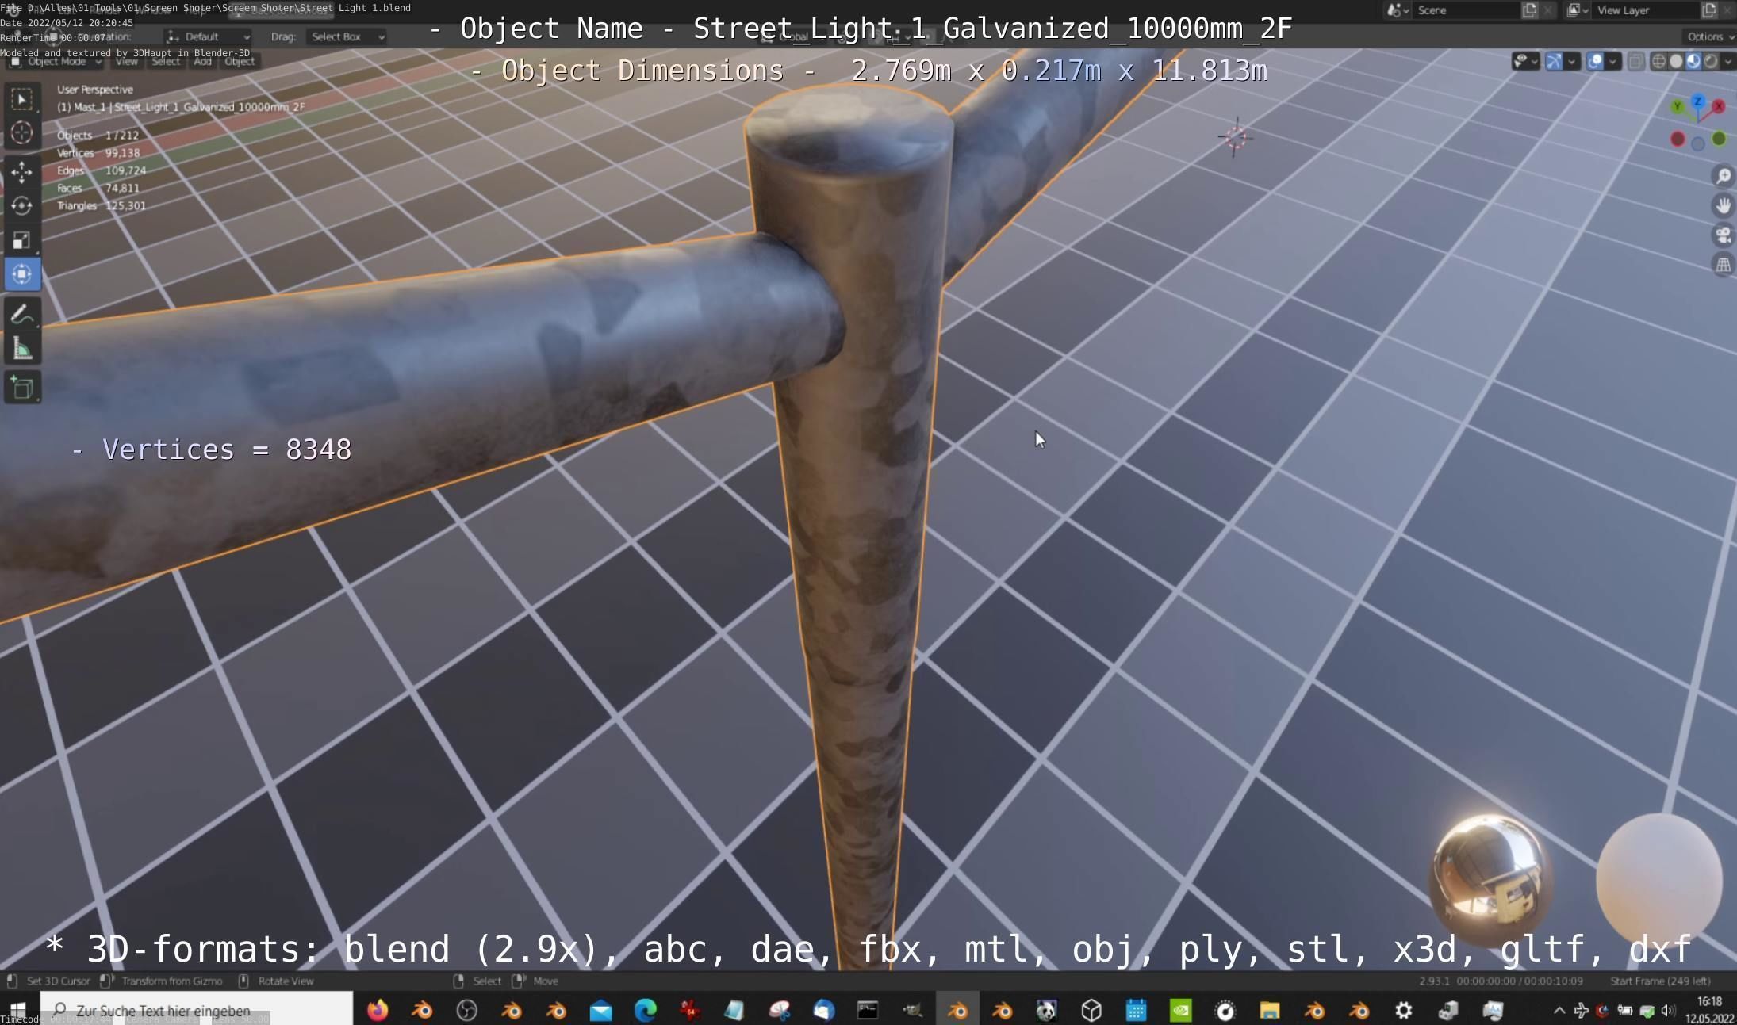This screenshot has width=1737, height=1025.
Task: Open the Scene browse dropdown icon
Action: [x=1397, y=10]
